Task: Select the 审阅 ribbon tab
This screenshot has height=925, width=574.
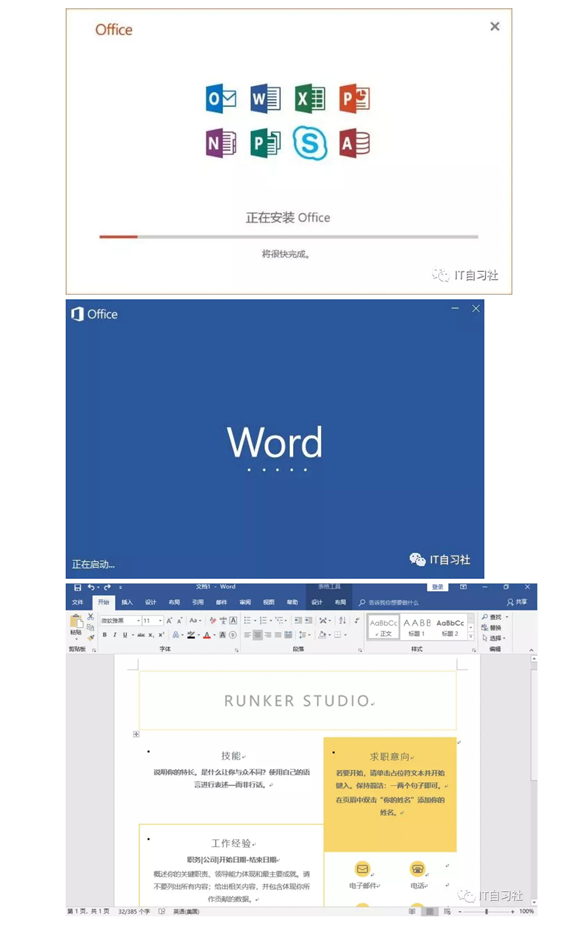Action: click(245, 602)
